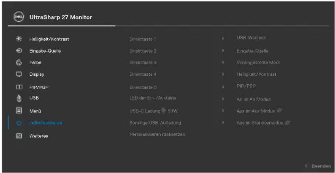Select LED der Ein-/Austaste option
Viewport: 335px width, 173px height.
(x=153, y=98)
